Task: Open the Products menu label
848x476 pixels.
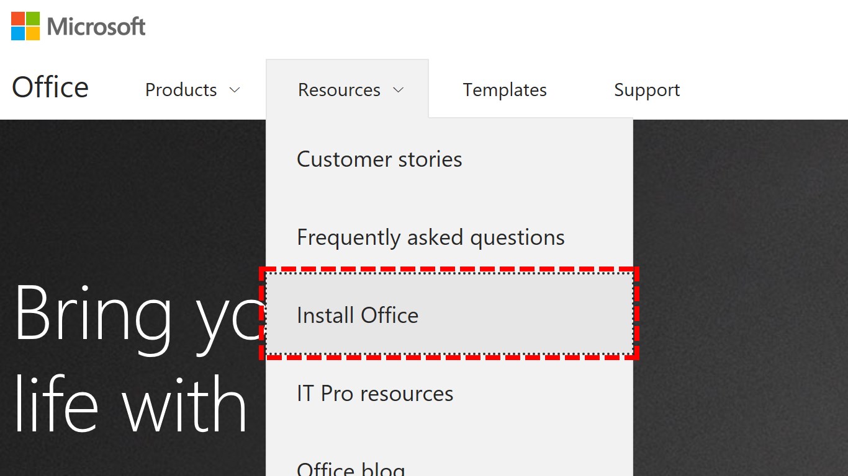Action: click(x=181, y=90)
